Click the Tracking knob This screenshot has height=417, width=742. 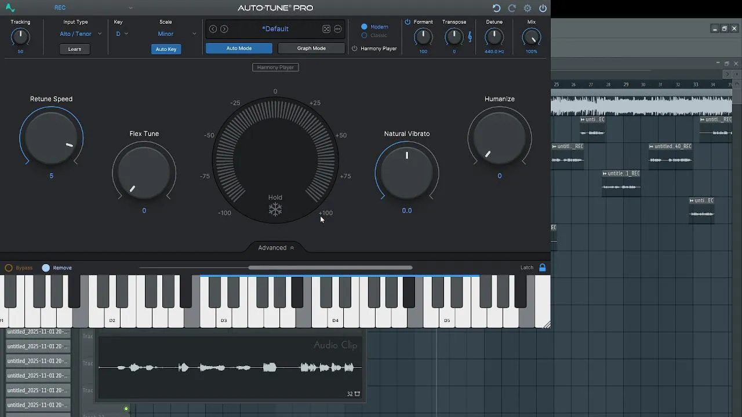tap(20, 37)
